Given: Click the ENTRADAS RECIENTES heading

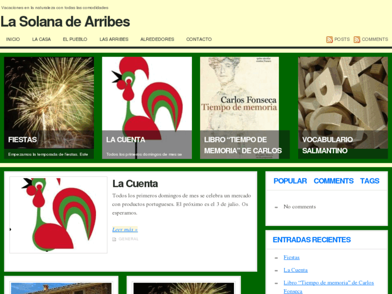Looking at the screenshot, I should [312, 240].
